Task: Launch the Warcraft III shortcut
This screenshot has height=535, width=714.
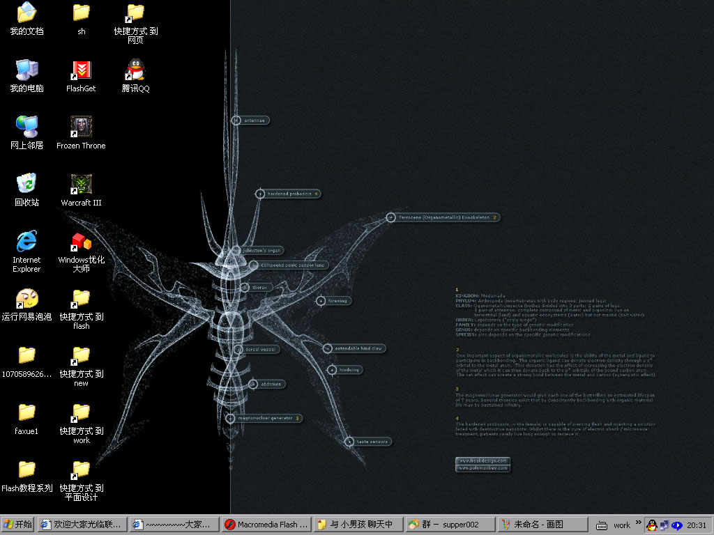Action: (81, 189)
